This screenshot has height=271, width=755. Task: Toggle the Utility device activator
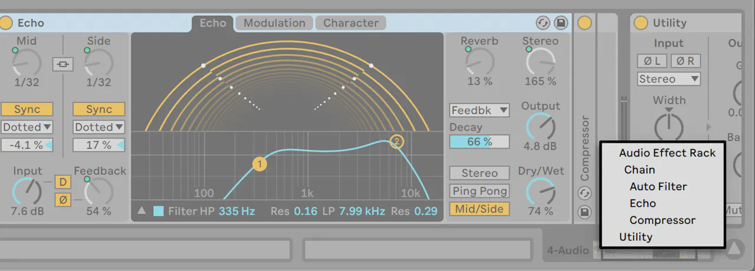641,24
